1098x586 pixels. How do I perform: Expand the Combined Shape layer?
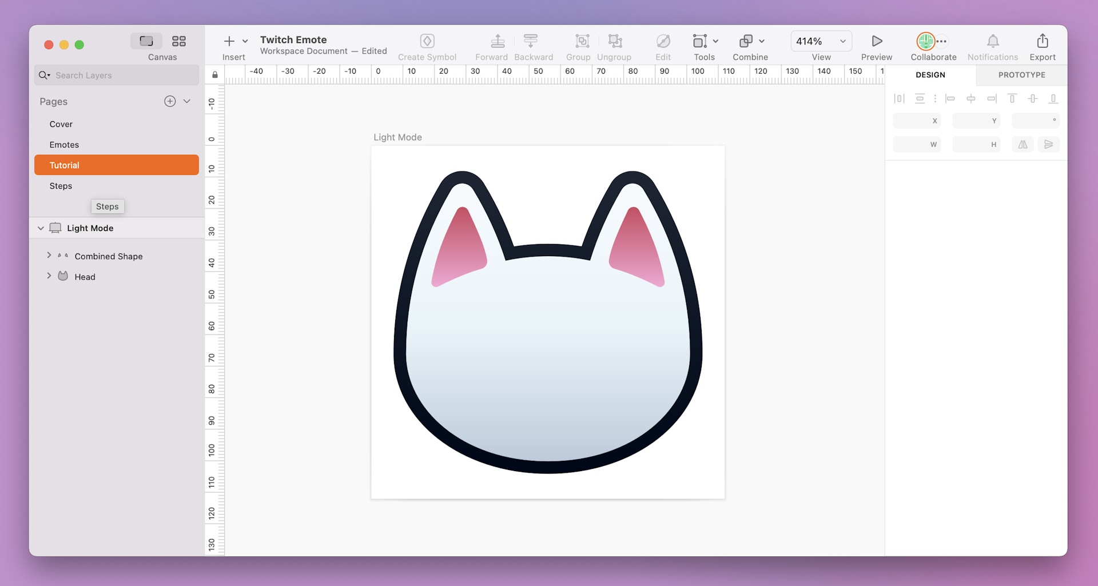pyautogui.click(x=49, y=256)
